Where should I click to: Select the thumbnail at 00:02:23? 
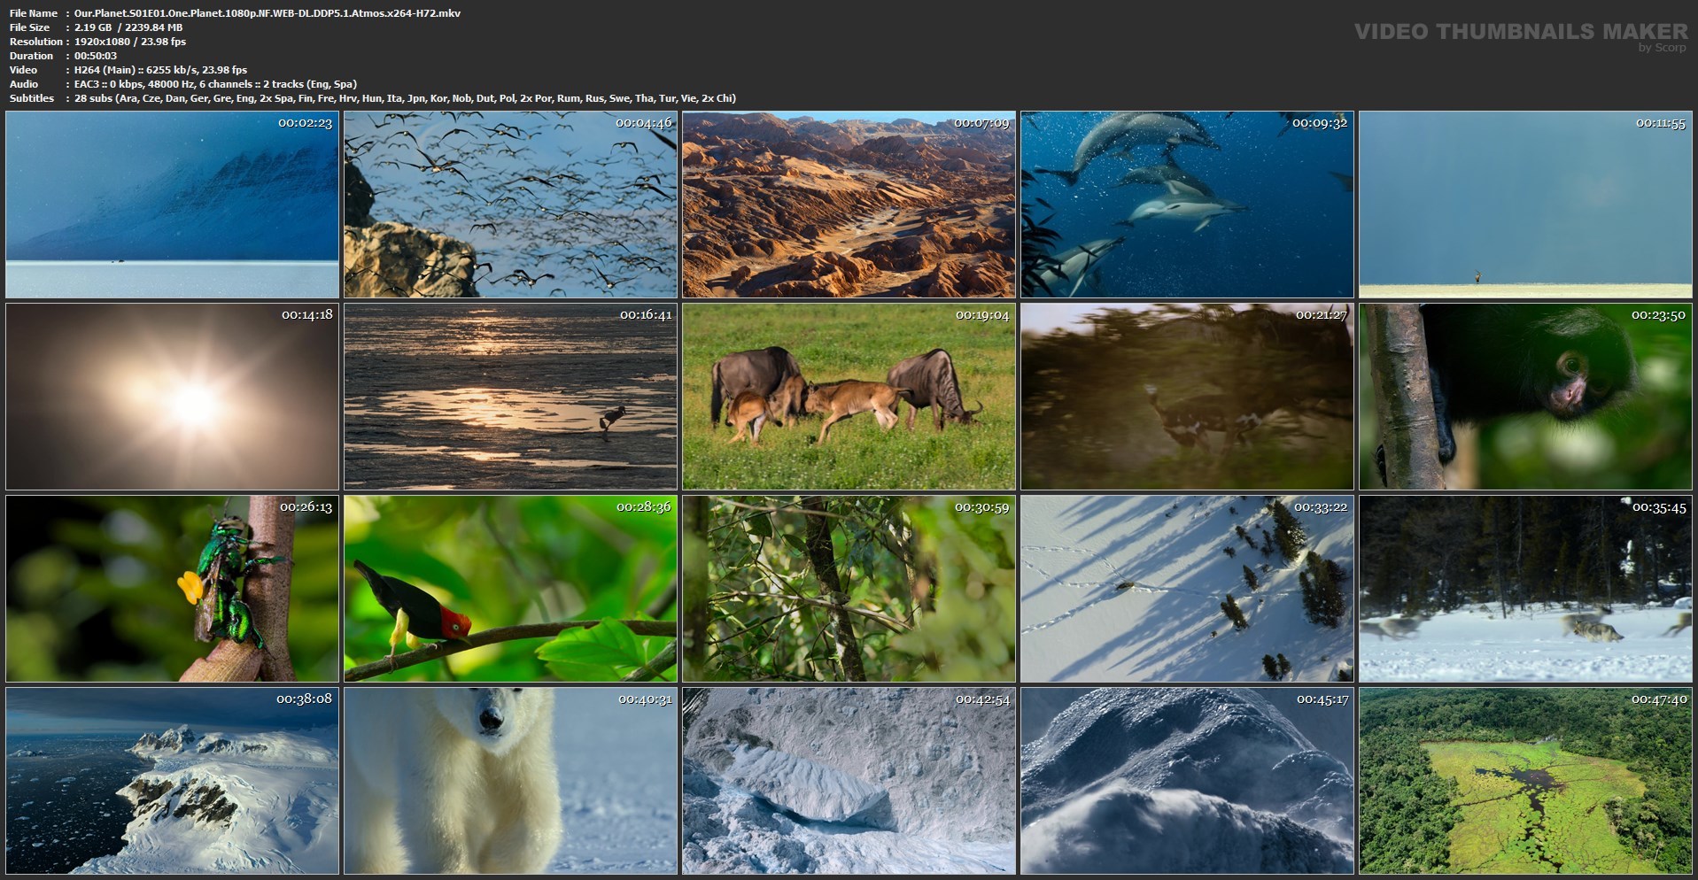tap(172, 205)
